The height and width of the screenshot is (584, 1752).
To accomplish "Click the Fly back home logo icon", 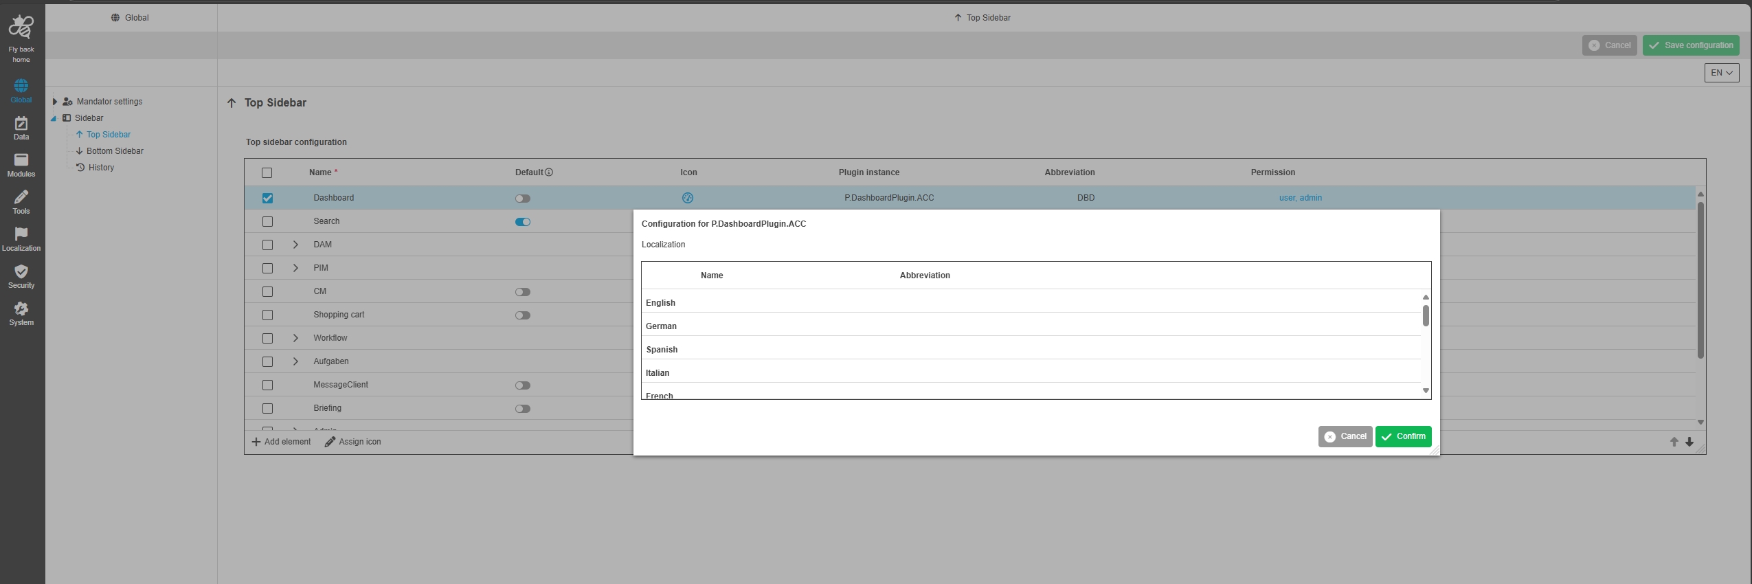I will coord(21,27).
